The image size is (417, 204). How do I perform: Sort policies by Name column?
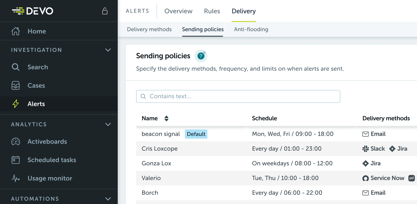[166, 118]
